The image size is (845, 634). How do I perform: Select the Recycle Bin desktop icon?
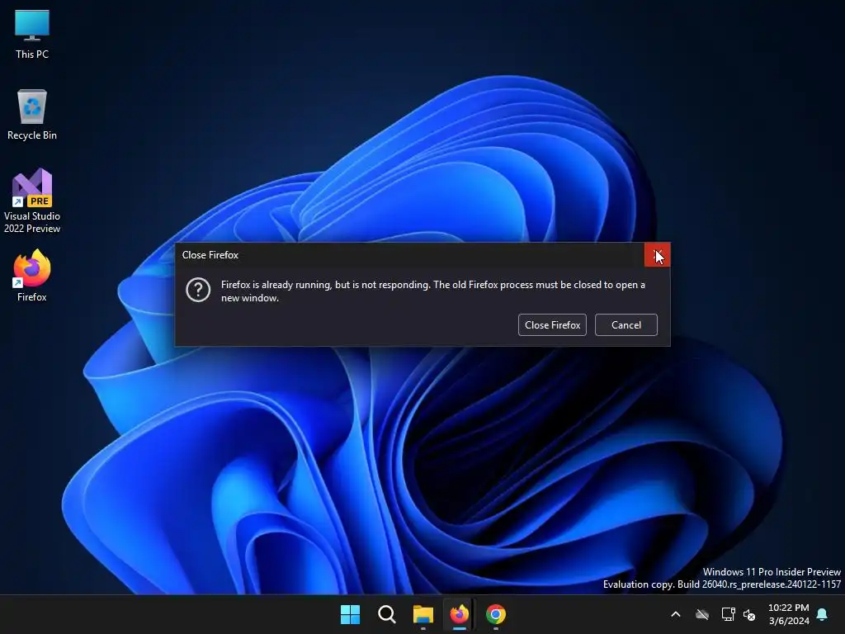pos(32,115)
